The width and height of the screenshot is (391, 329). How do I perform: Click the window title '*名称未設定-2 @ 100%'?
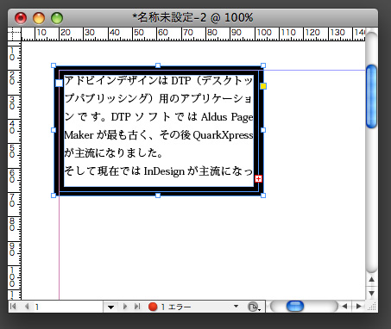192,18
